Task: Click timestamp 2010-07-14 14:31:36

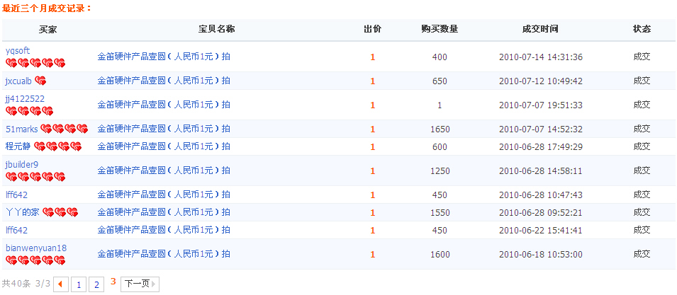Action: point(541,57)
